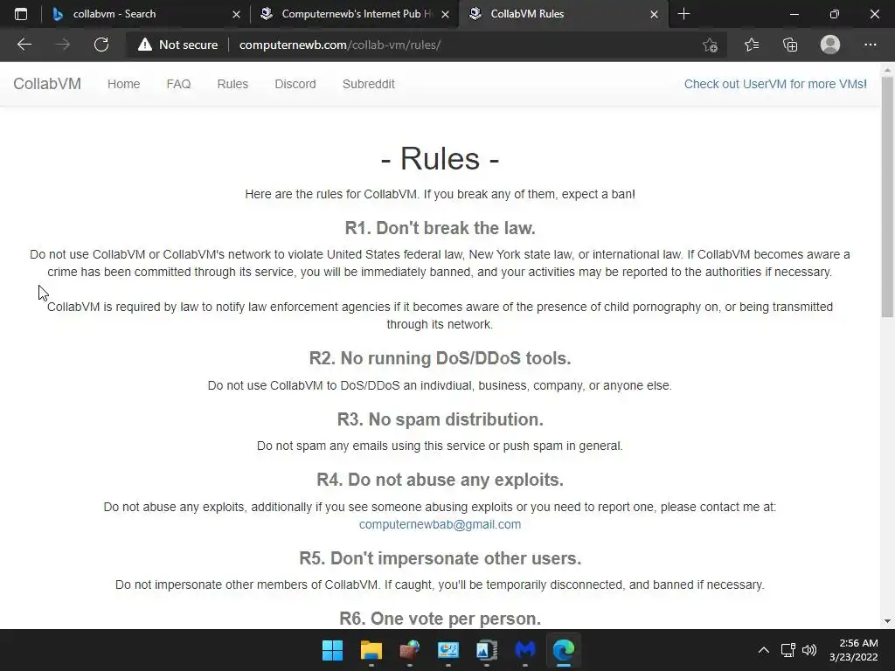Refresh the current page
This screenshot has width=895, height=671.
click(101, 45)
